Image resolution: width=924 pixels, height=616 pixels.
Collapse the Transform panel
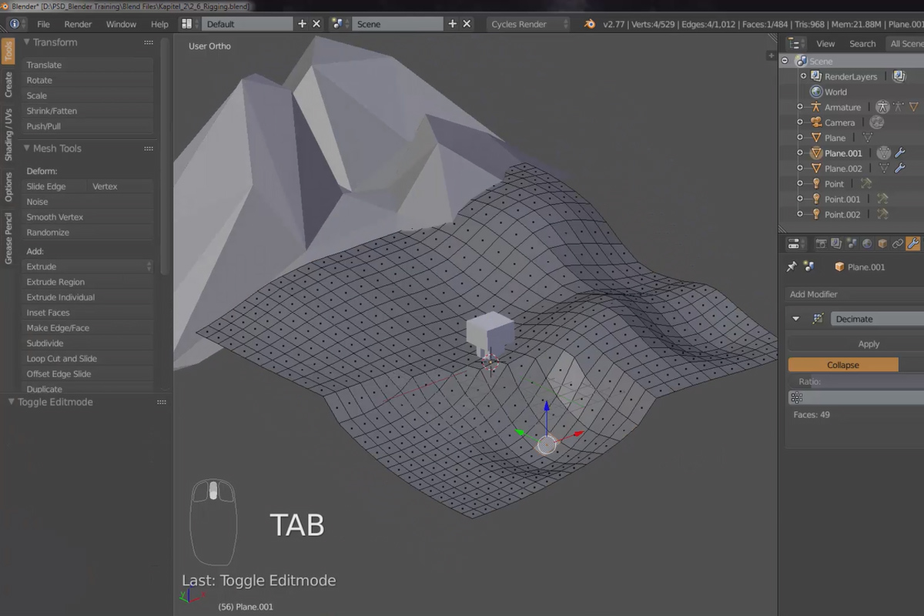(26, 42)
